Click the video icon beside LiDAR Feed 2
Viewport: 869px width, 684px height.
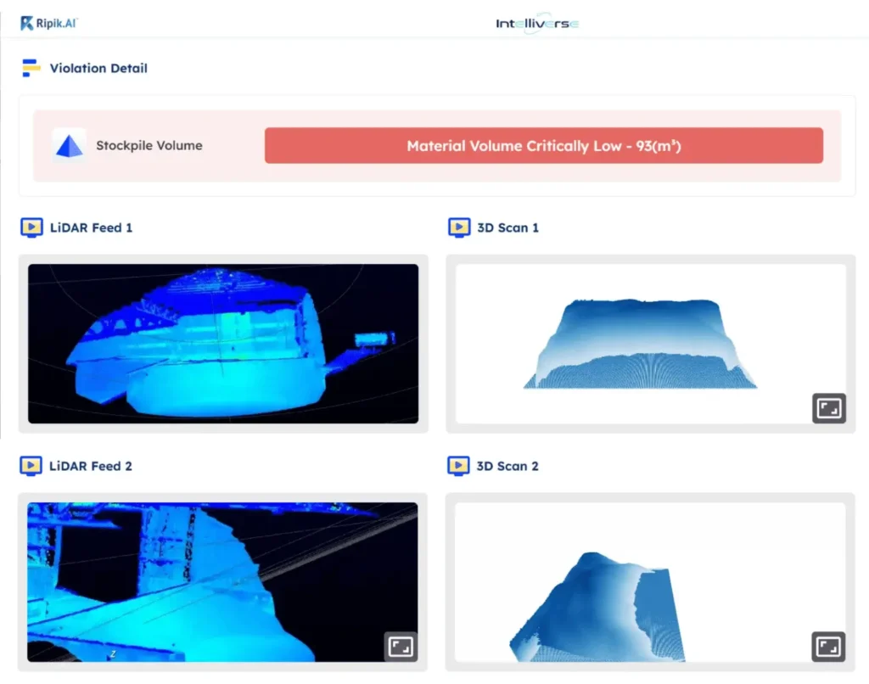point(31,466)
